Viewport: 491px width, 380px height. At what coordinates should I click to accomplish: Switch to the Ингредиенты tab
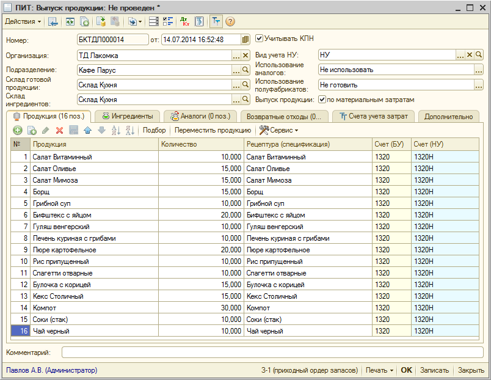pos(127,116)
